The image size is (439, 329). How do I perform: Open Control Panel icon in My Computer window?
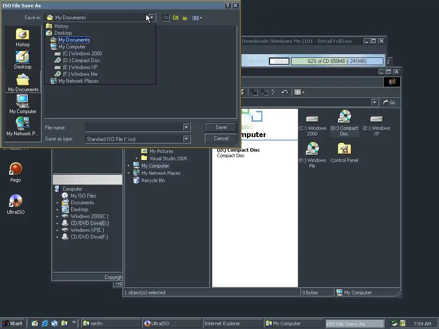point(344,153)
